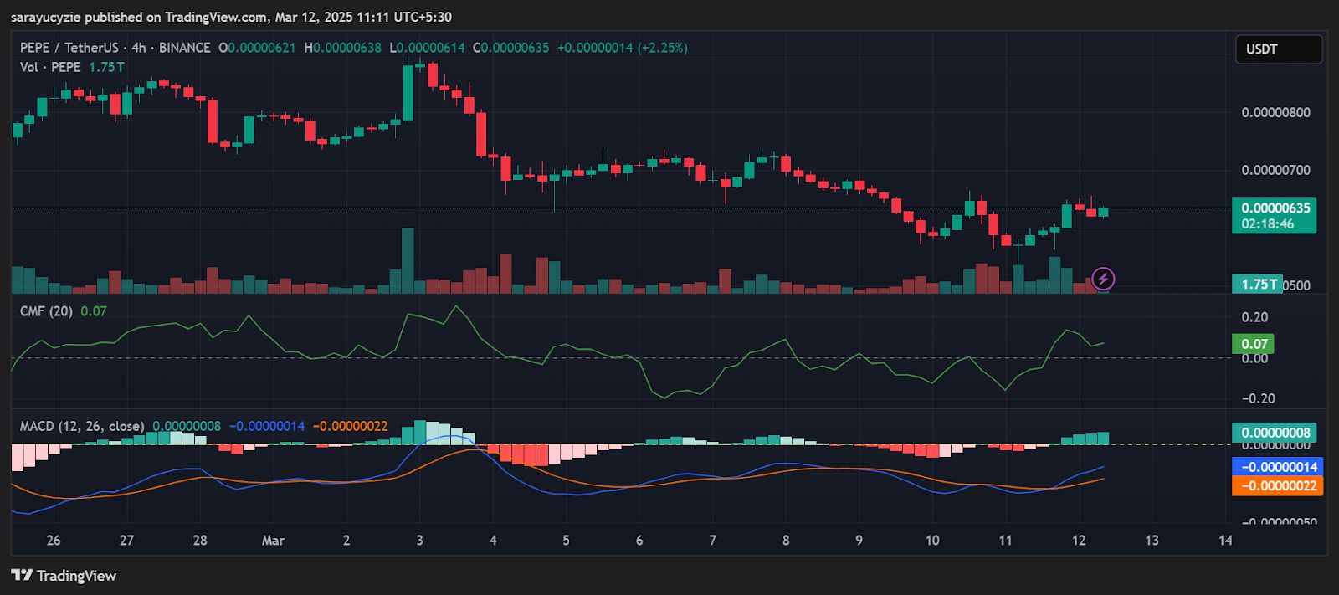
Task: Click the 0.20 CMF scale value
Action: coord(1254,317)
